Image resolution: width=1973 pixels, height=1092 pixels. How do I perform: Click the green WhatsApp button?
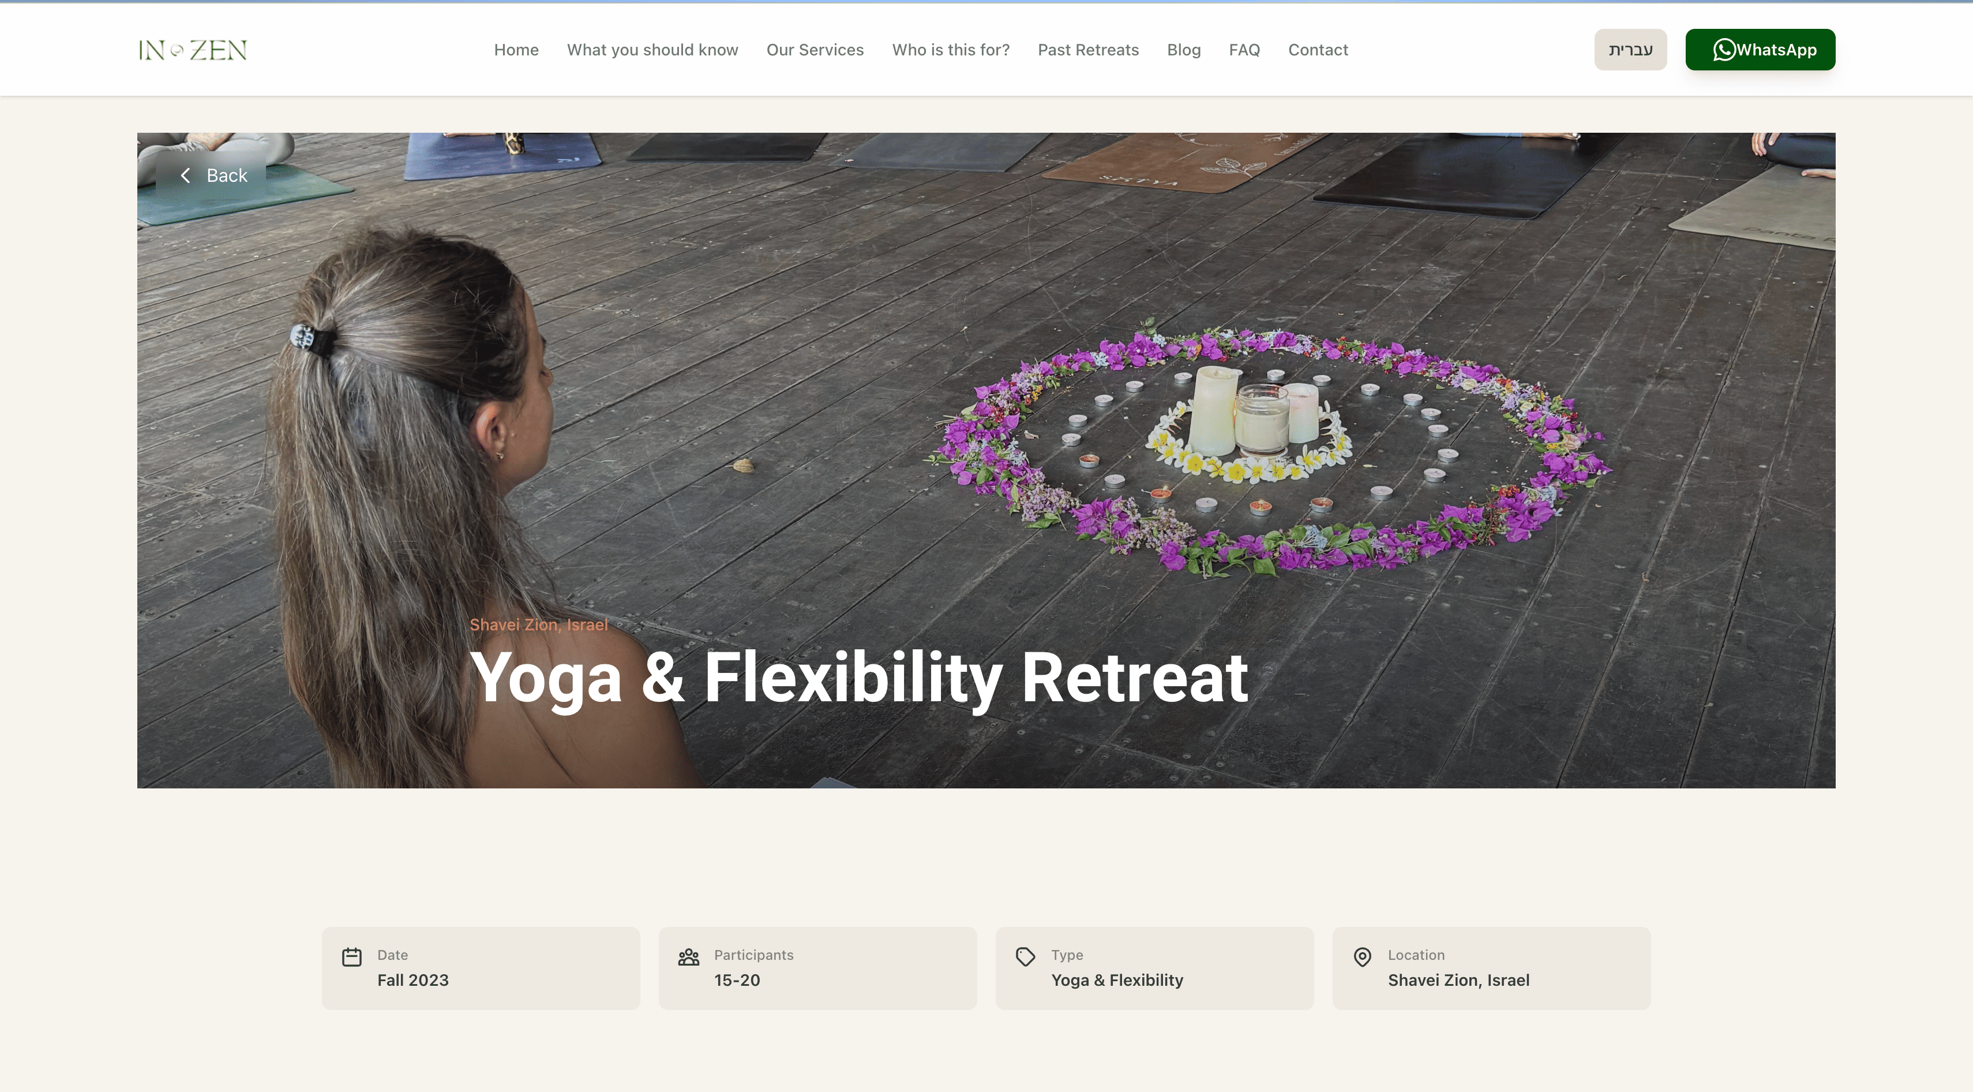point(1760,50)
